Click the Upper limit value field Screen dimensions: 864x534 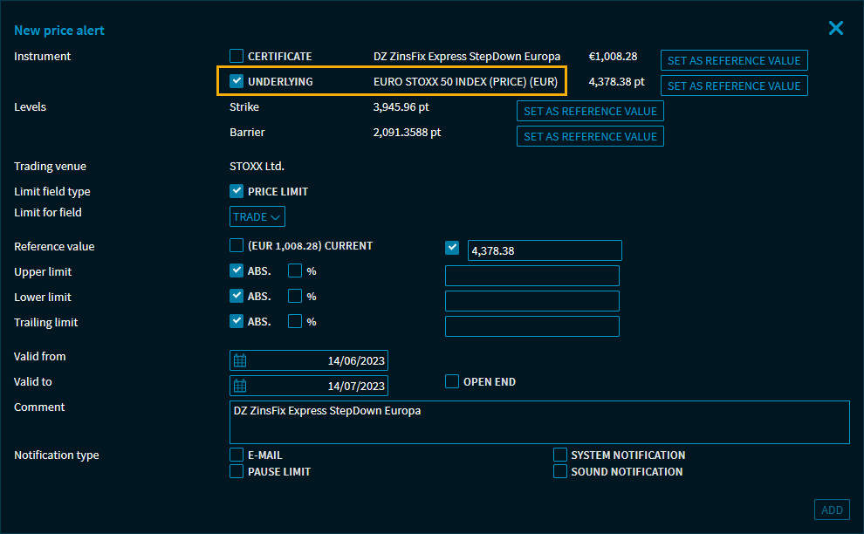531,276
